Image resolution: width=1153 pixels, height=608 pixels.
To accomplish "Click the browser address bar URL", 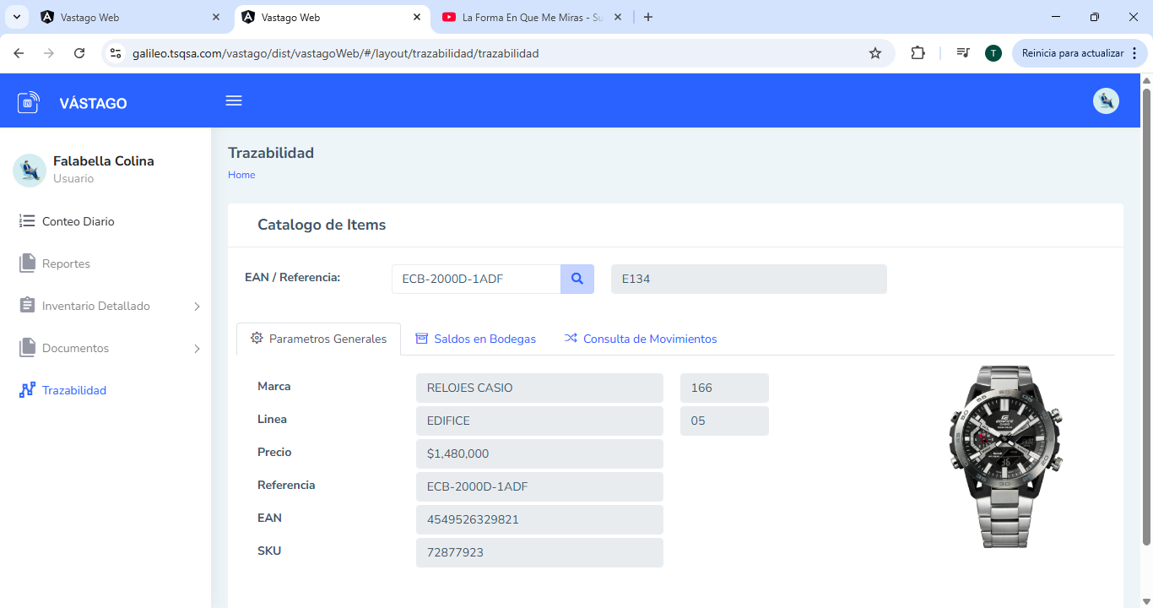I will [335, 53].
